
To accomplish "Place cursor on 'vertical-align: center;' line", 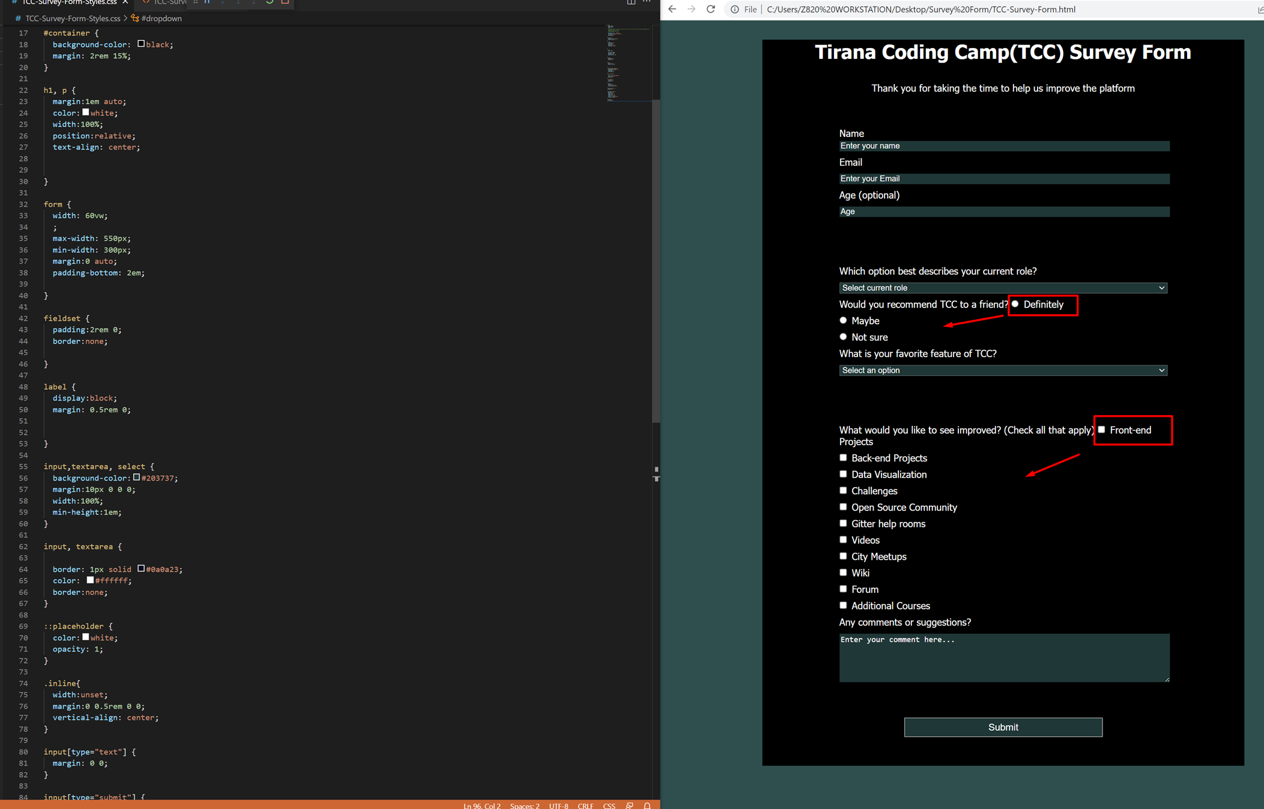I will tap(106, 718).
